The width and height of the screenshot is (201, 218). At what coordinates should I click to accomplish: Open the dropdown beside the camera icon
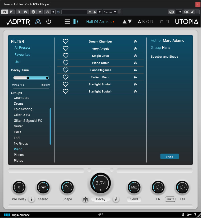[x=179, y=12]
